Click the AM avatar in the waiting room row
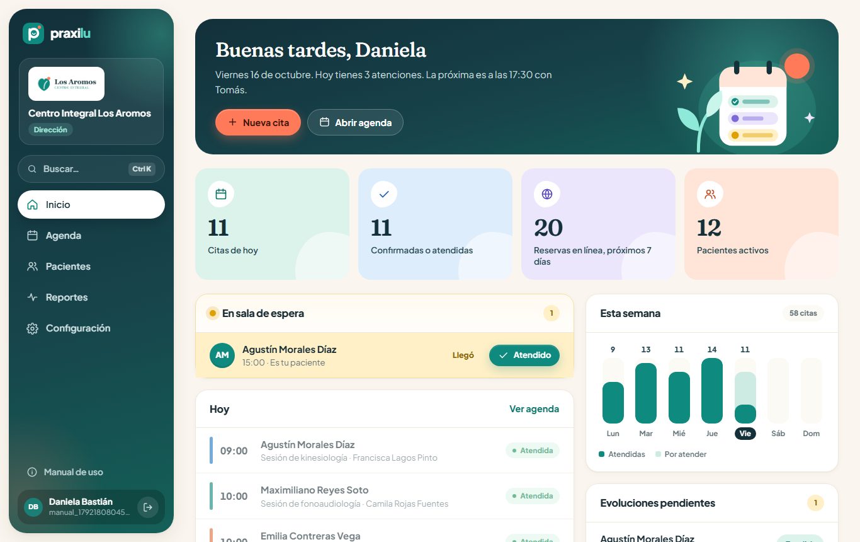Viewport: 860px width, 542px height. [222, 355]
